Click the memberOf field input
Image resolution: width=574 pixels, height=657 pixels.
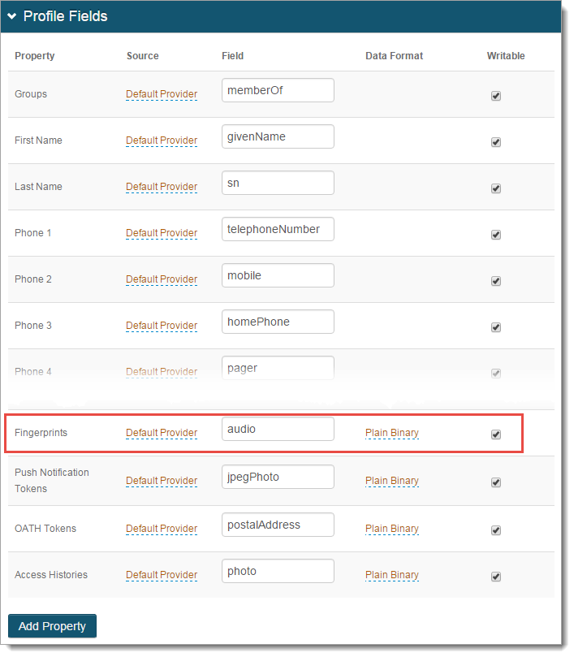point(278,90)
